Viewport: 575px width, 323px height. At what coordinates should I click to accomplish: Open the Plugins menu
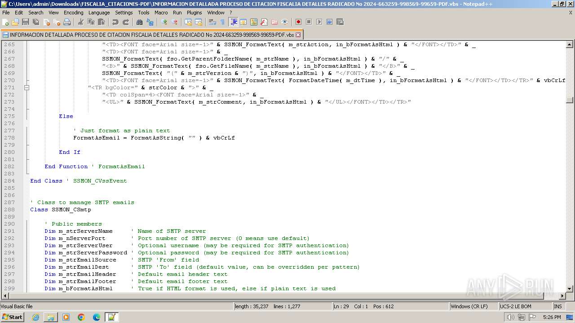(x=195, y=13)
